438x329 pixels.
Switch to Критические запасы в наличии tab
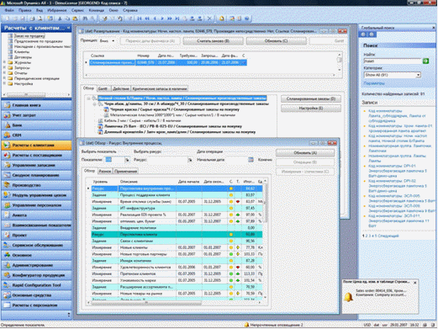click(160, 88)
